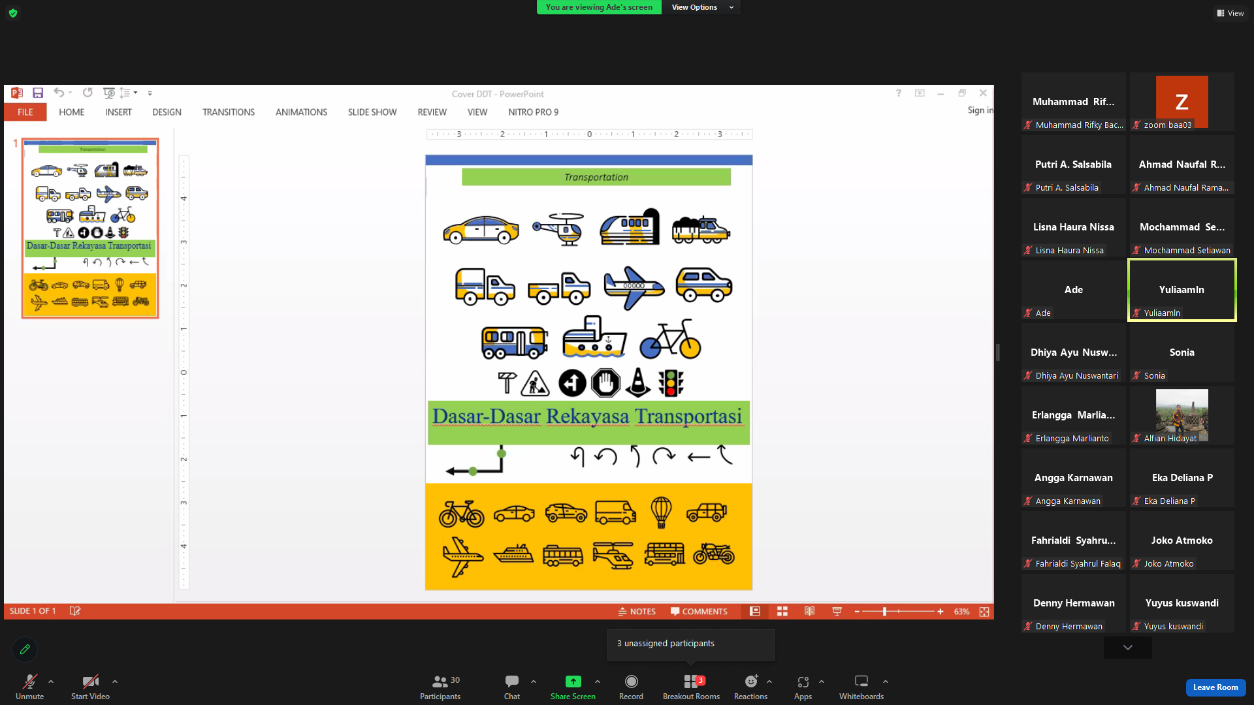Open the REVIEW ribbon tab
Image resolution: width=1254 pixels, height=705 pixels.
(432, 112)
